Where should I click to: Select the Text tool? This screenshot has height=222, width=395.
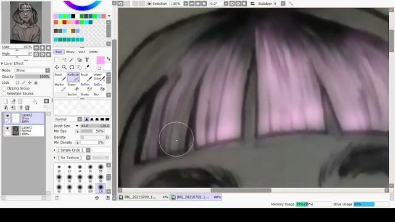(87, 60)
